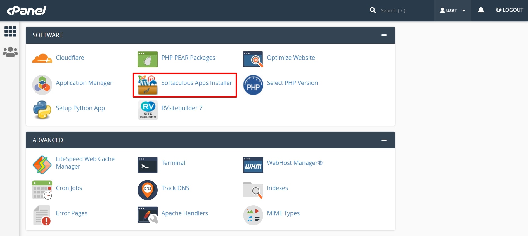Open the Error Pages icon
Image resolution: width=528 pixels, height=236 pixels.
tap(42, 215)
